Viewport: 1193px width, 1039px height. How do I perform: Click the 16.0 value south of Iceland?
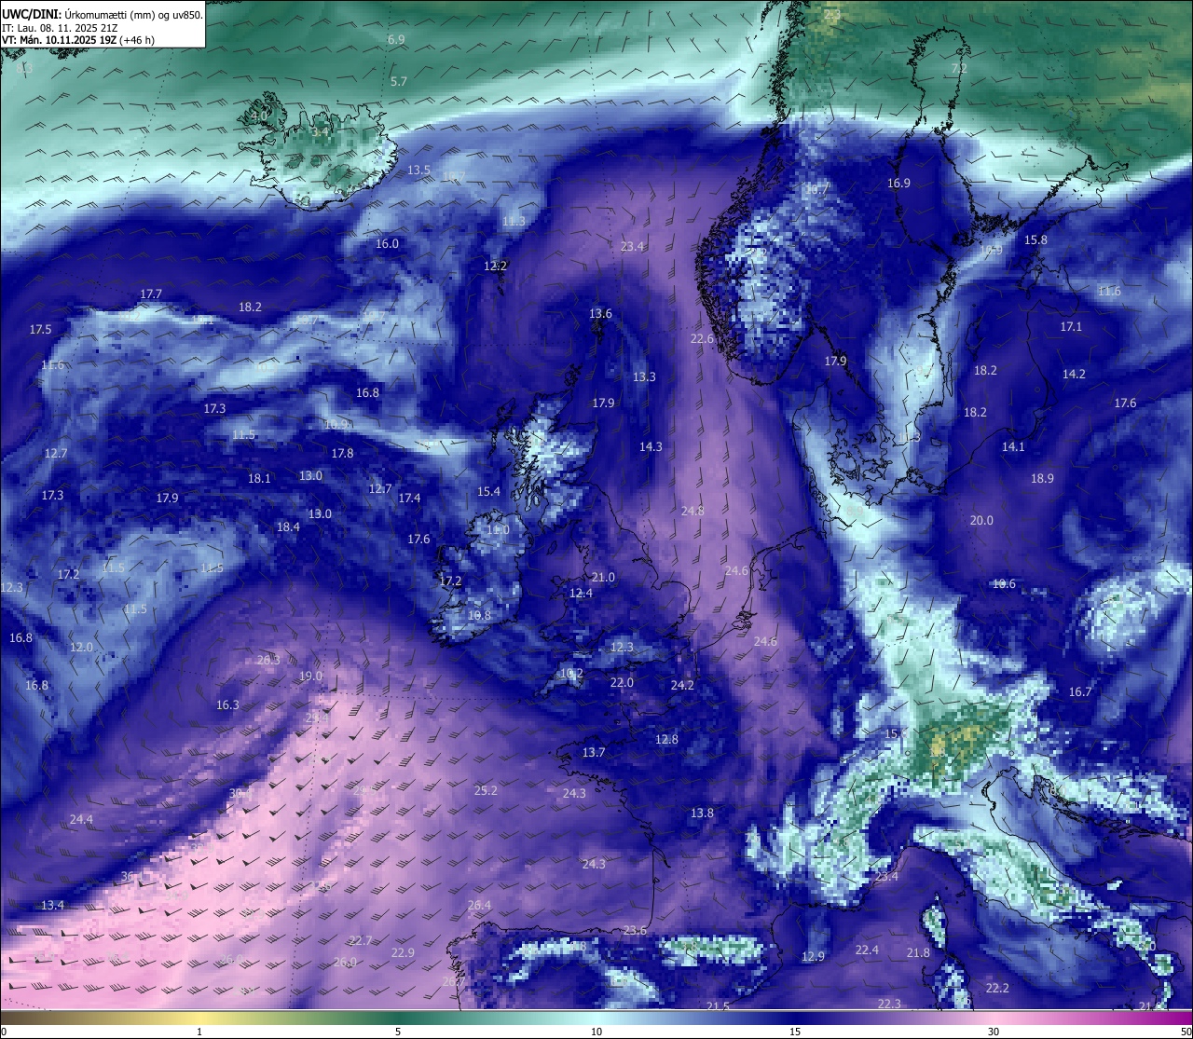click(x=387, y=244)
